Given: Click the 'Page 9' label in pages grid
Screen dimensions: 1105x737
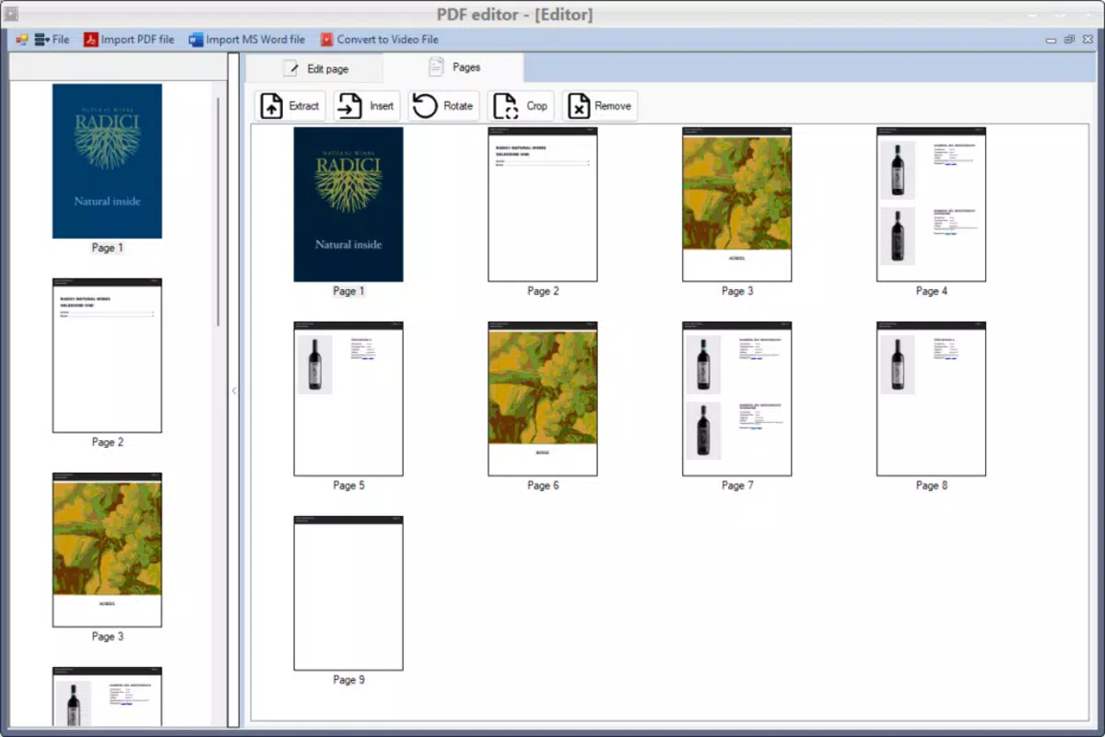Looking at the screenshot, I should (348, 680).
